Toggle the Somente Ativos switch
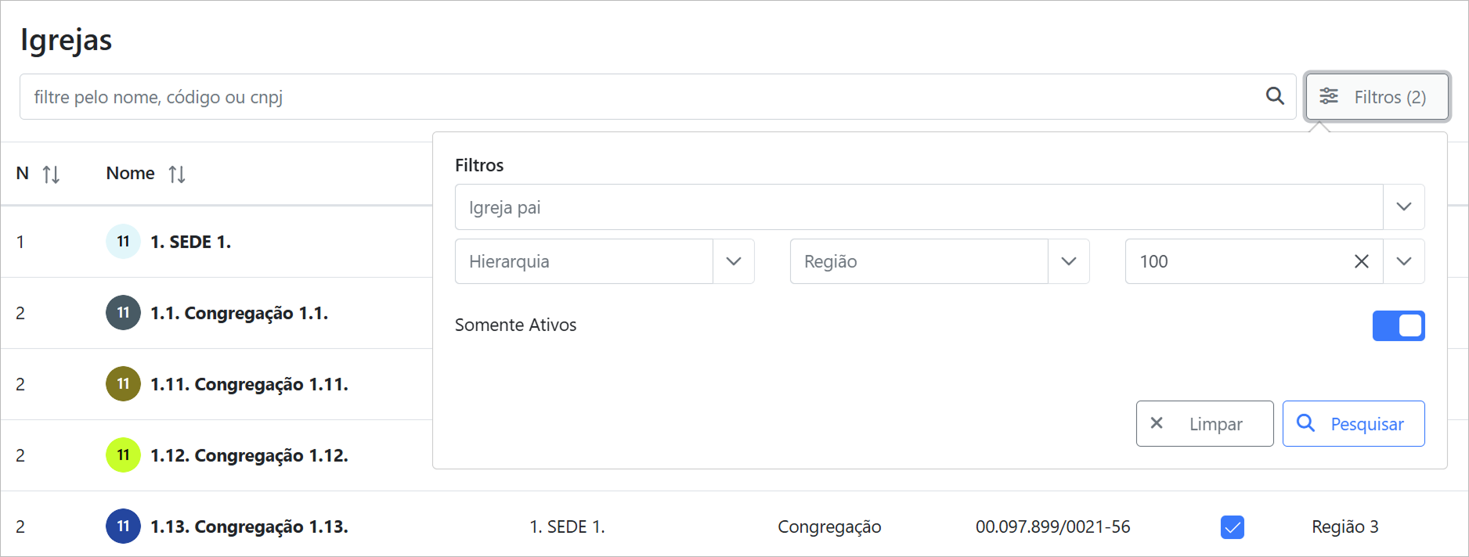 click(1399, 325)
